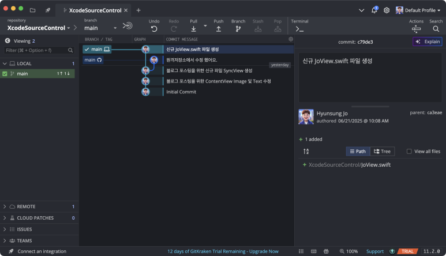Open the rocket launchpad tab icon
The height and width of the screenshot is (256, 446).
click(x=48, y=10)
